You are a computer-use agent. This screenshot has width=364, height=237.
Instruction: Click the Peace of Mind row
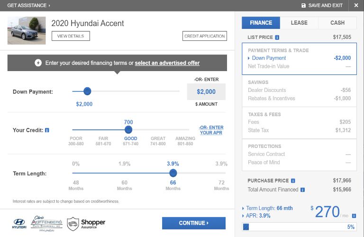(299, 163)
